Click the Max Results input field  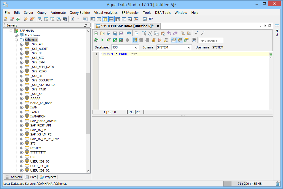point(211,41)
